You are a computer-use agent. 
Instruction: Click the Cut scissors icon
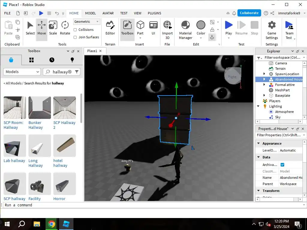click(x=18, y=30)
